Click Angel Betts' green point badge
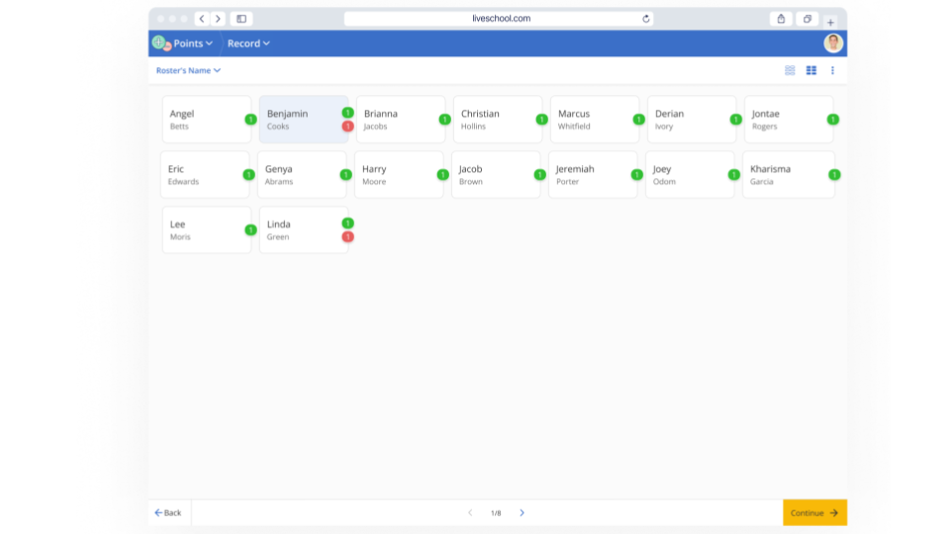The height and width of the screenshot is (534, 950). coord(250,120)
